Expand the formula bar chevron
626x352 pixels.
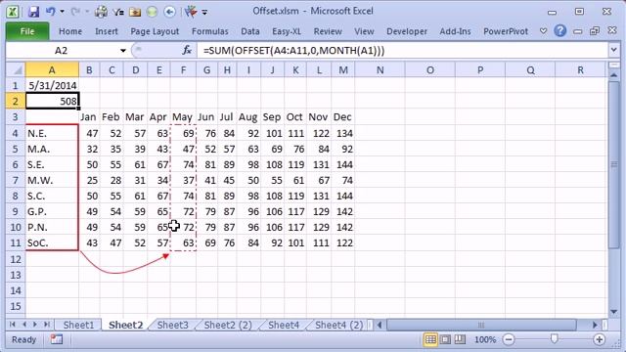[613, 50]
